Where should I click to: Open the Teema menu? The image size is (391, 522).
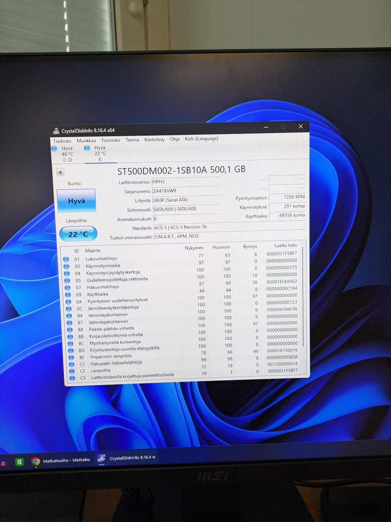coord(132,140)
